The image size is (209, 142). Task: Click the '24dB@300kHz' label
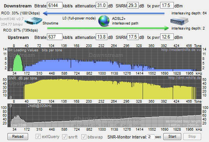coord(39,106)
